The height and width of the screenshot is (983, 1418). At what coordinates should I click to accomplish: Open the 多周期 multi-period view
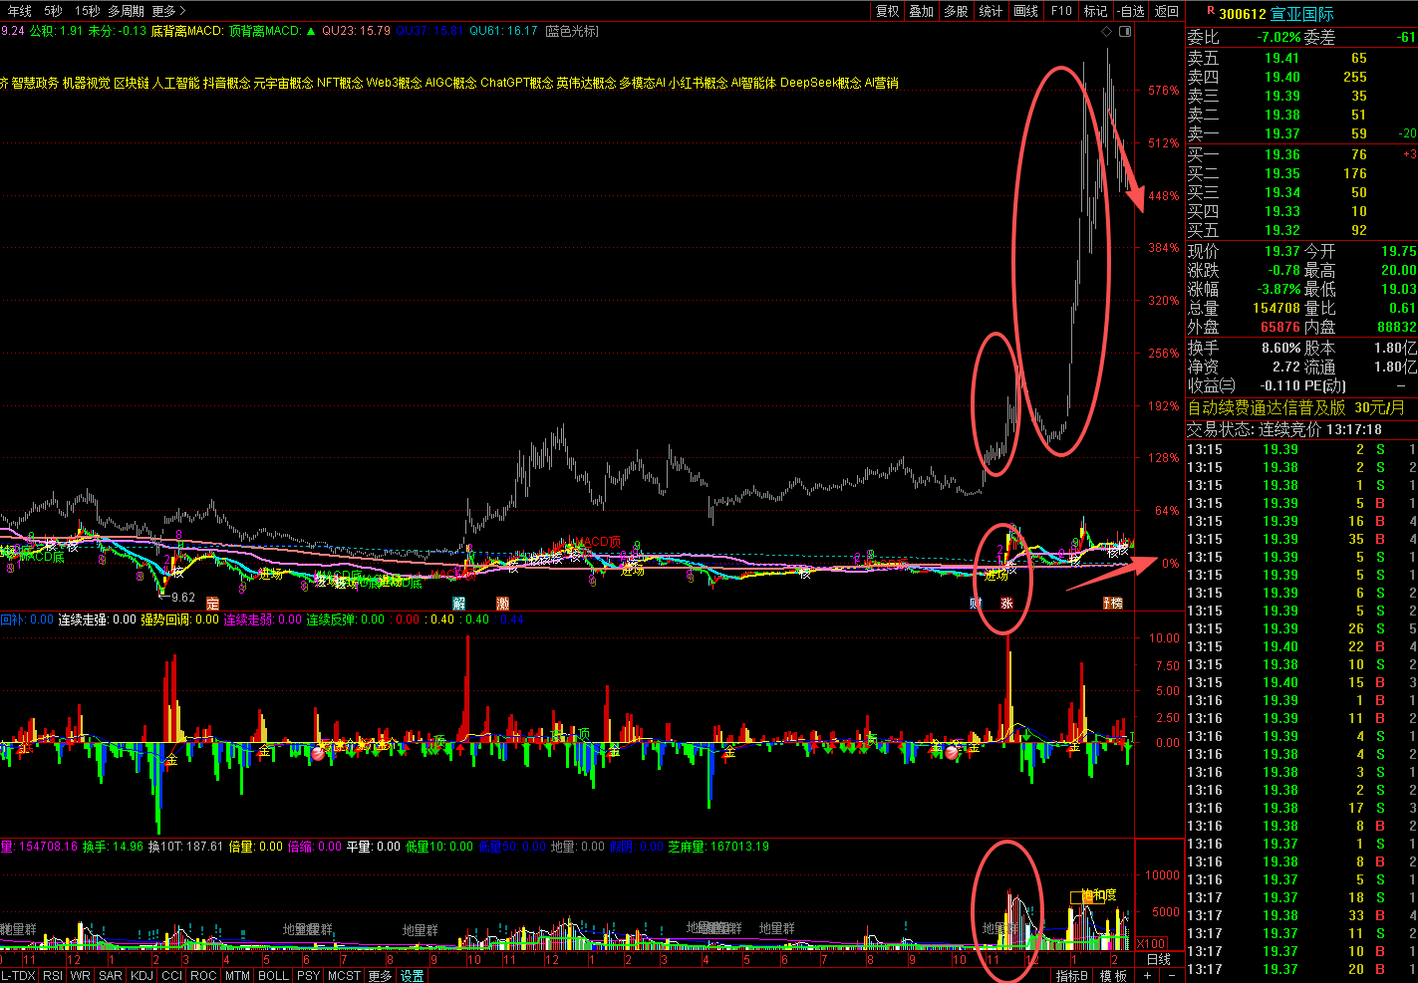[127, 11]
